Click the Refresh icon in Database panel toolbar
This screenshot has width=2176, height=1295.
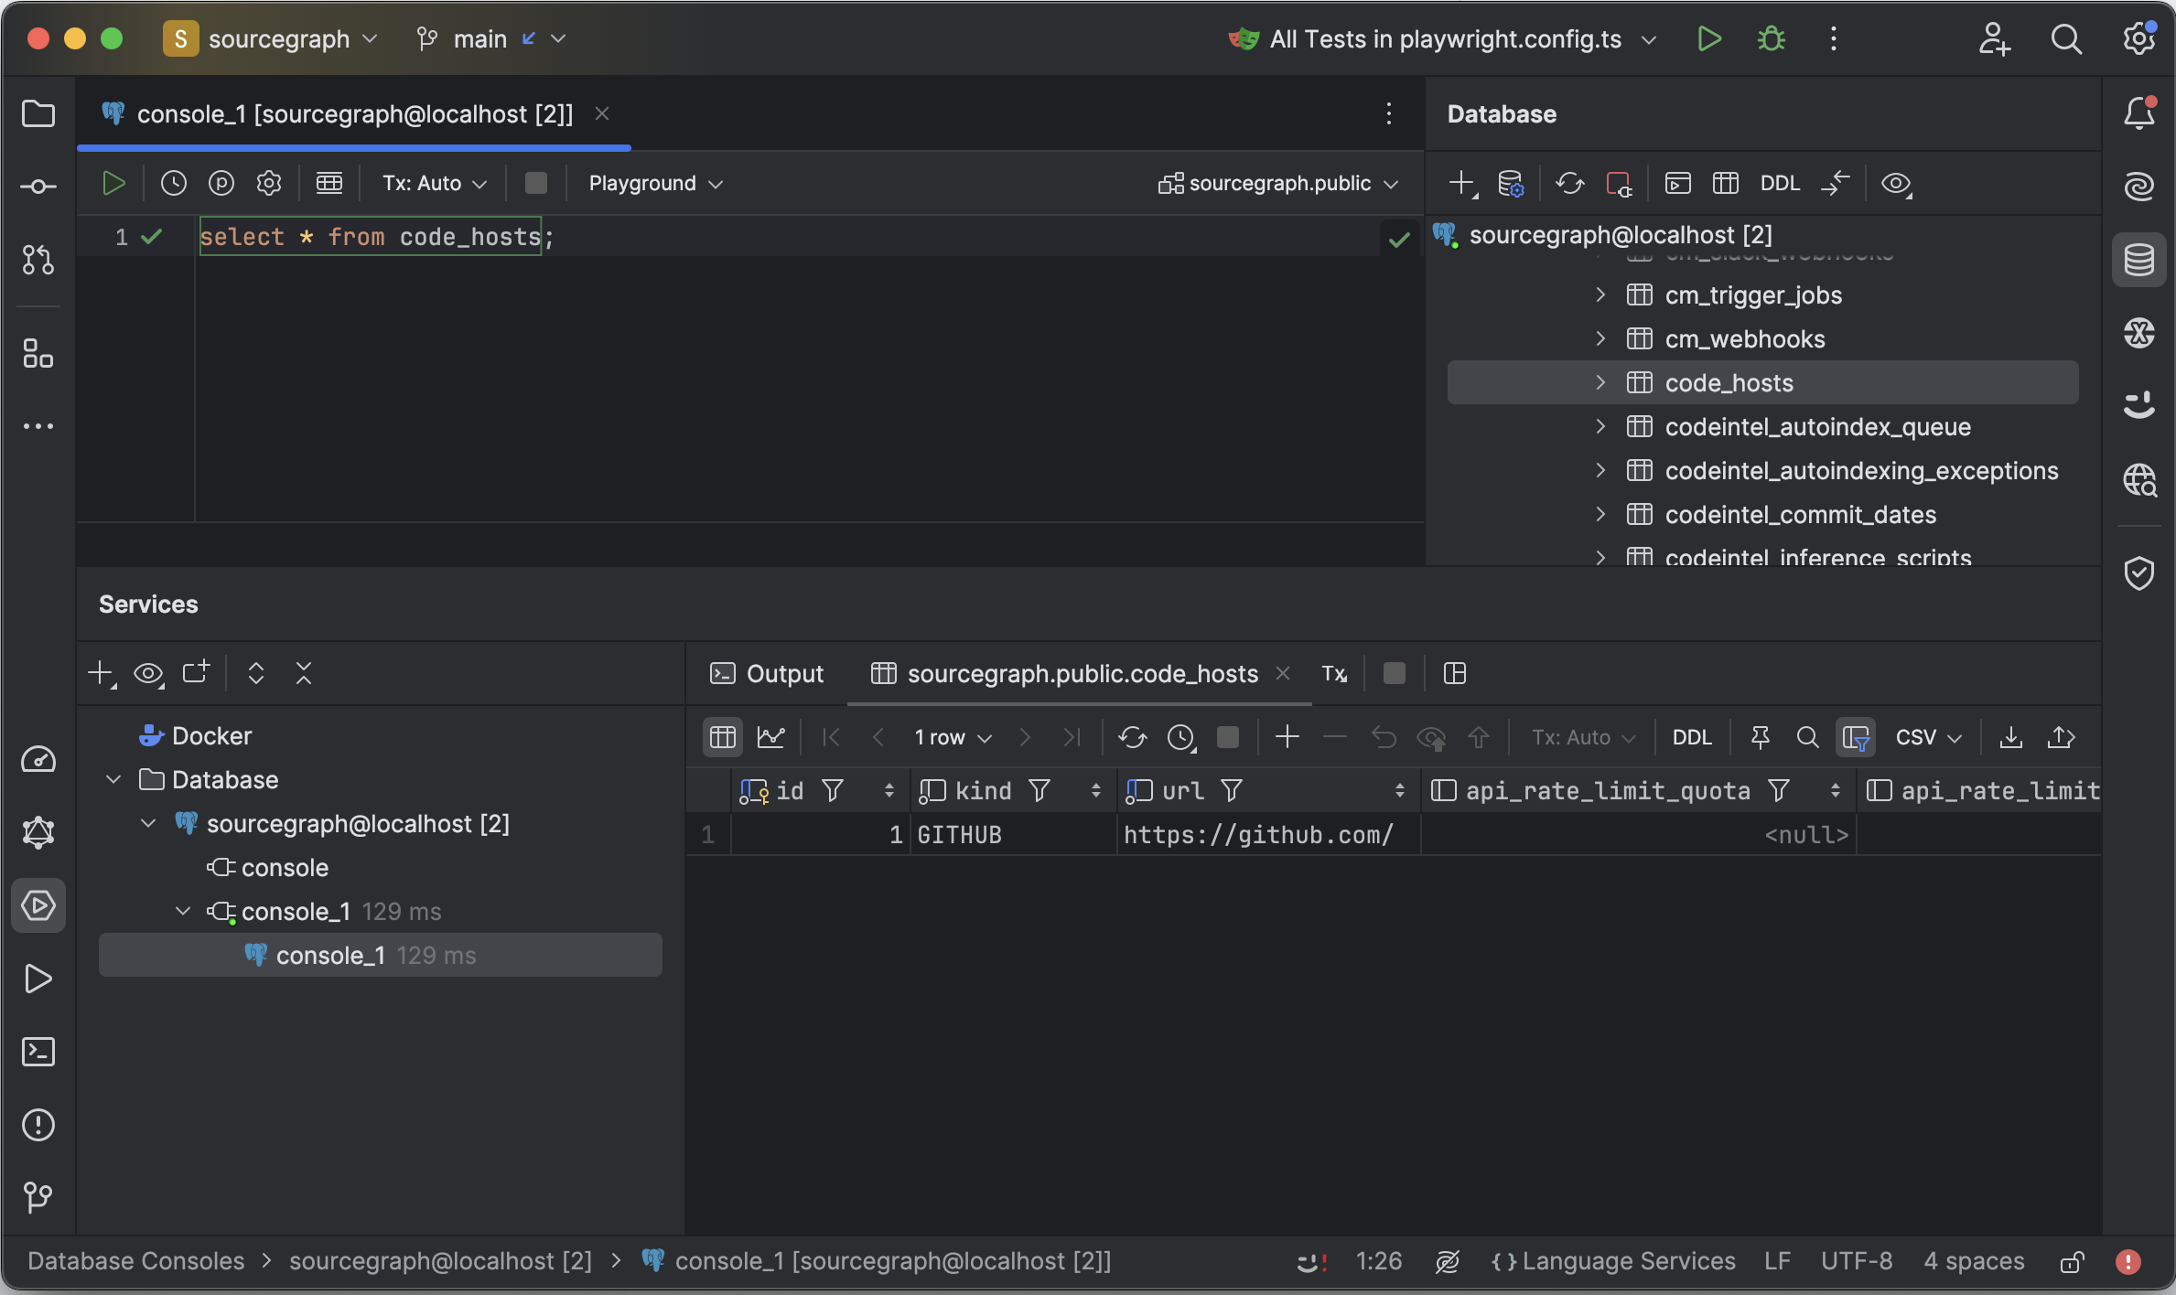pos(1569,183)
